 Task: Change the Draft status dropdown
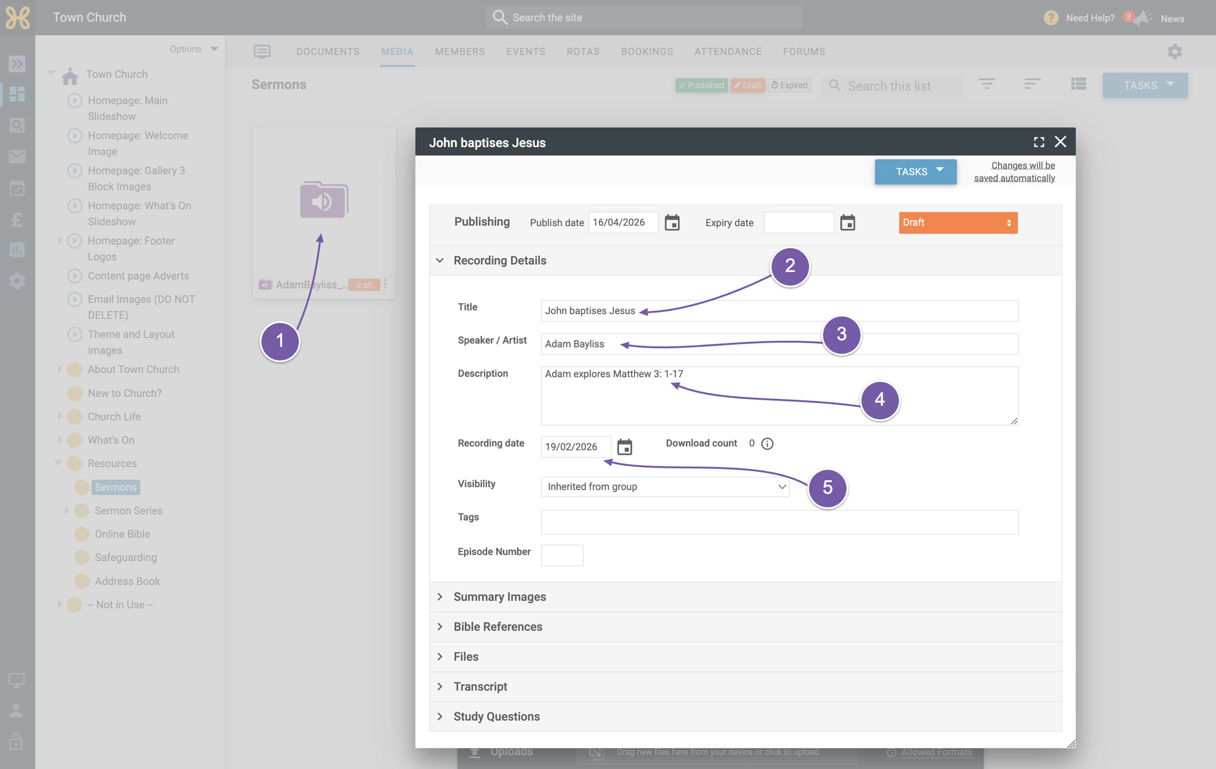coord(958,223)
